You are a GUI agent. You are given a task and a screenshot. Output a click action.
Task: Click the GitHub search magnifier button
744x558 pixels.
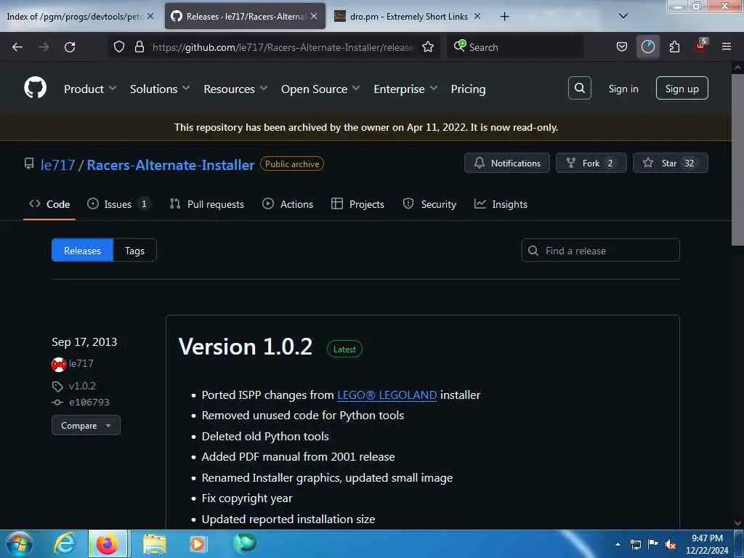(579, 88)
